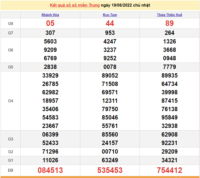The height and width of the screenshot is (178, 200).
Task: Click the date text 19/06/2022 in header
Action: coord(120,5)
